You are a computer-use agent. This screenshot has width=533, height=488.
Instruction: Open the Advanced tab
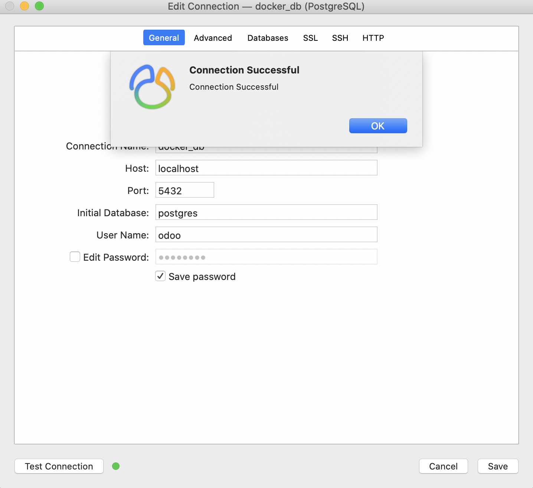[213, 38]
